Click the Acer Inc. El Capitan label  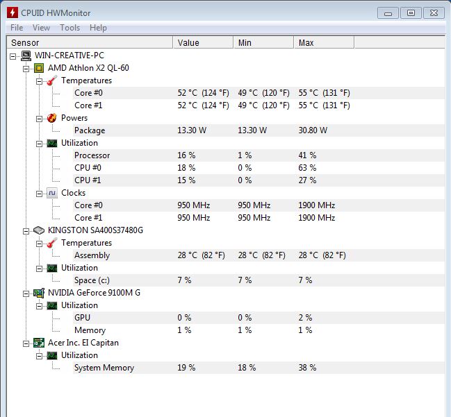[83, 343]
